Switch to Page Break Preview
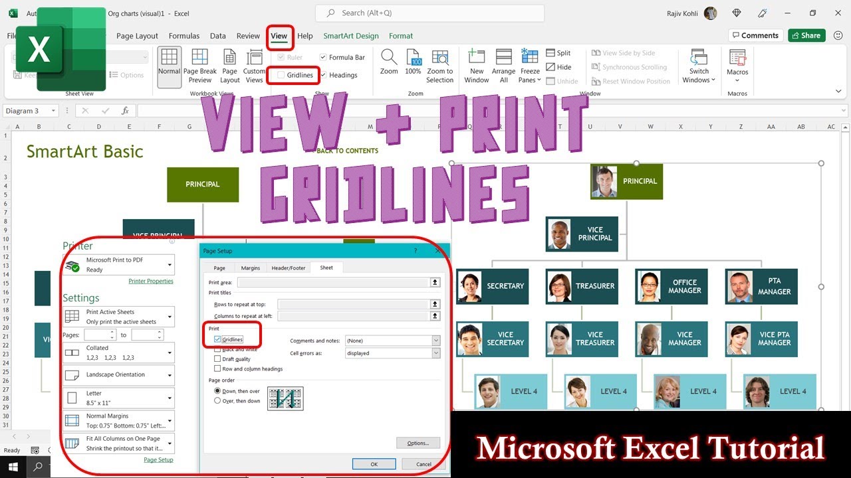 coord(200,66)
